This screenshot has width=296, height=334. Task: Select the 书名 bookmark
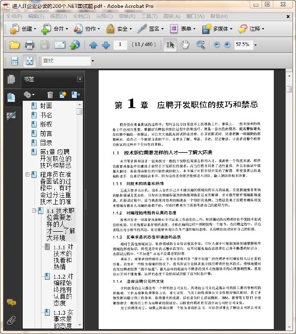coord(46,115)
